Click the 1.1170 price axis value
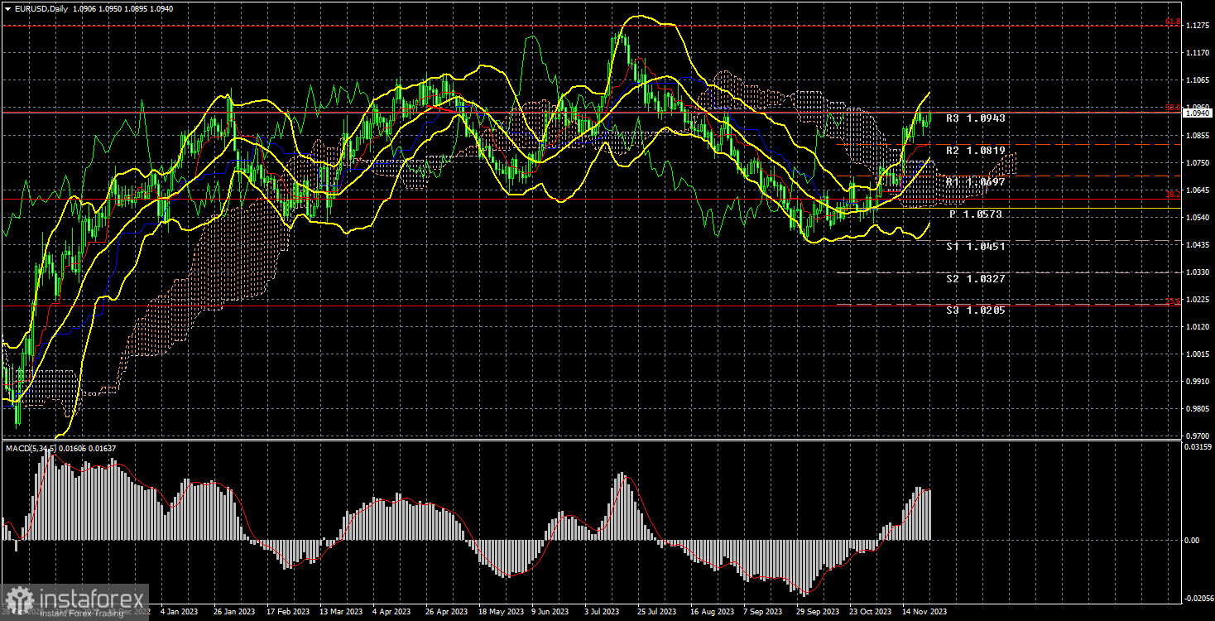 coord(1197,53)
